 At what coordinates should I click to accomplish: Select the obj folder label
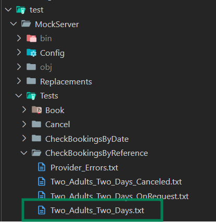[x=46, y=67]
